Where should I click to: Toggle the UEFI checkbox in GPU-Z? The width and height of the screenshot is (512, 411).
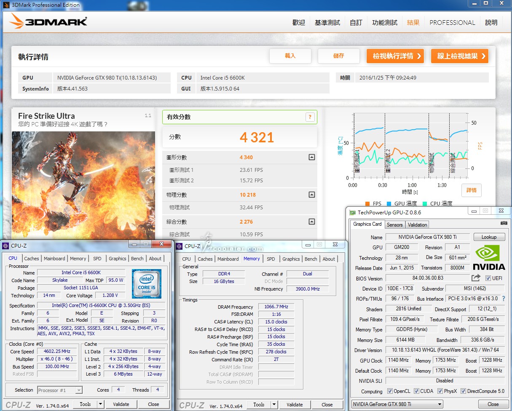click(488, 278)
